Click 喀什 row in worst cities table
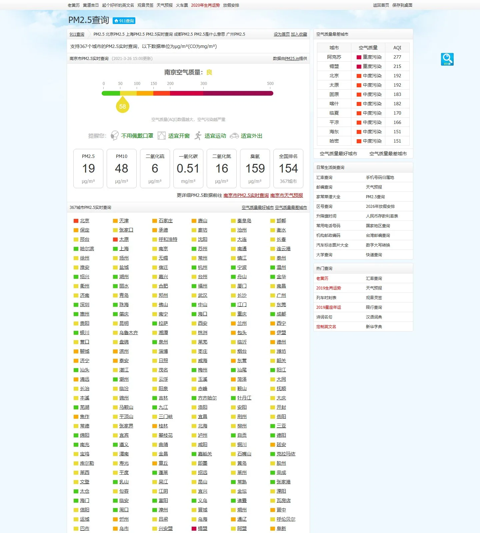480x533 pixels. [x=363, y=104]
